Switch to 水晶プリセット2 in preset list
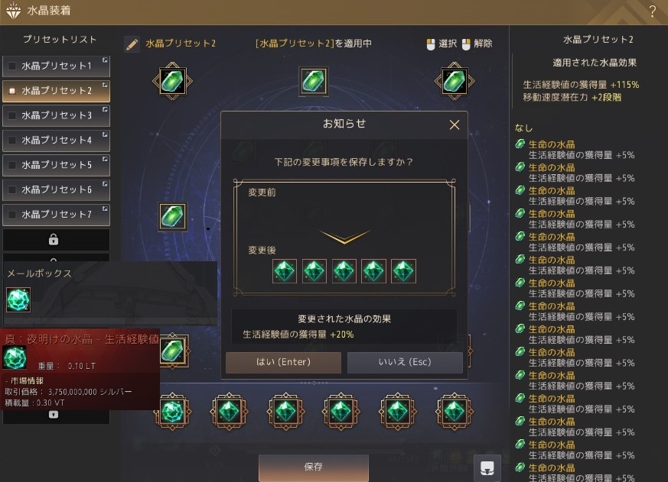 pos(56,91)
